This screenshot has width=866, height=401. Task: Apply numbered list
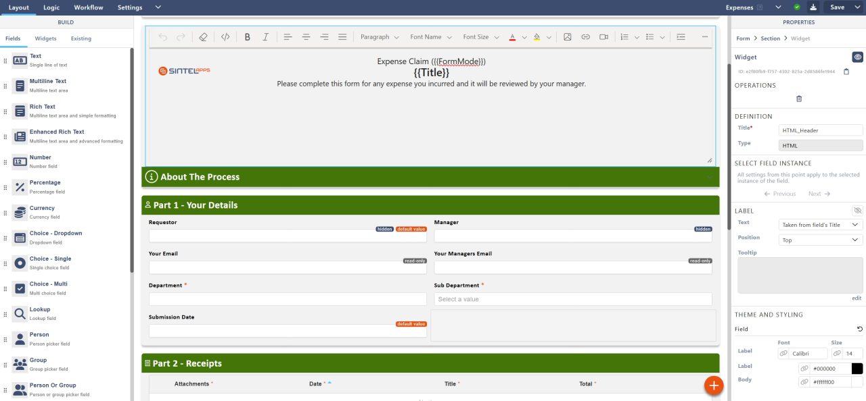[x=624, y=37]
